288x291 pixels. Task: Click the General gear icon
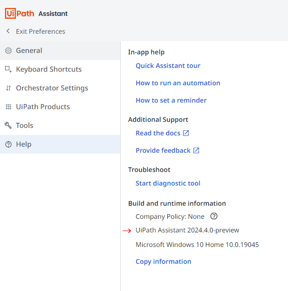[x=8, y=51]
